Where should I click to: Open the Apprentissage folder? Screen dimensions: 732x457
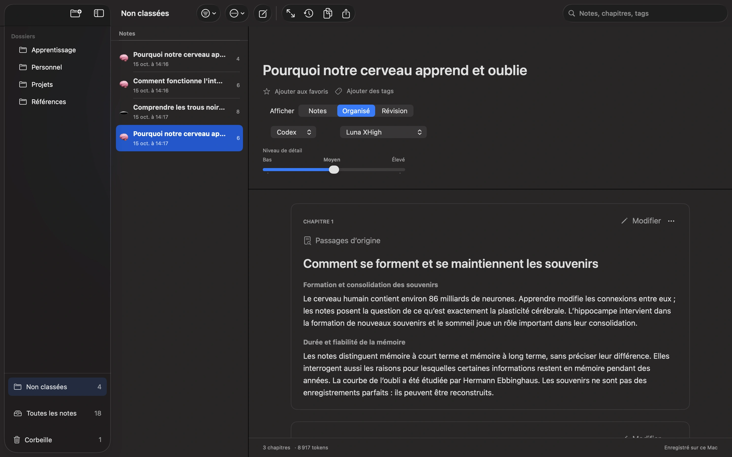[x=57, y=50]
